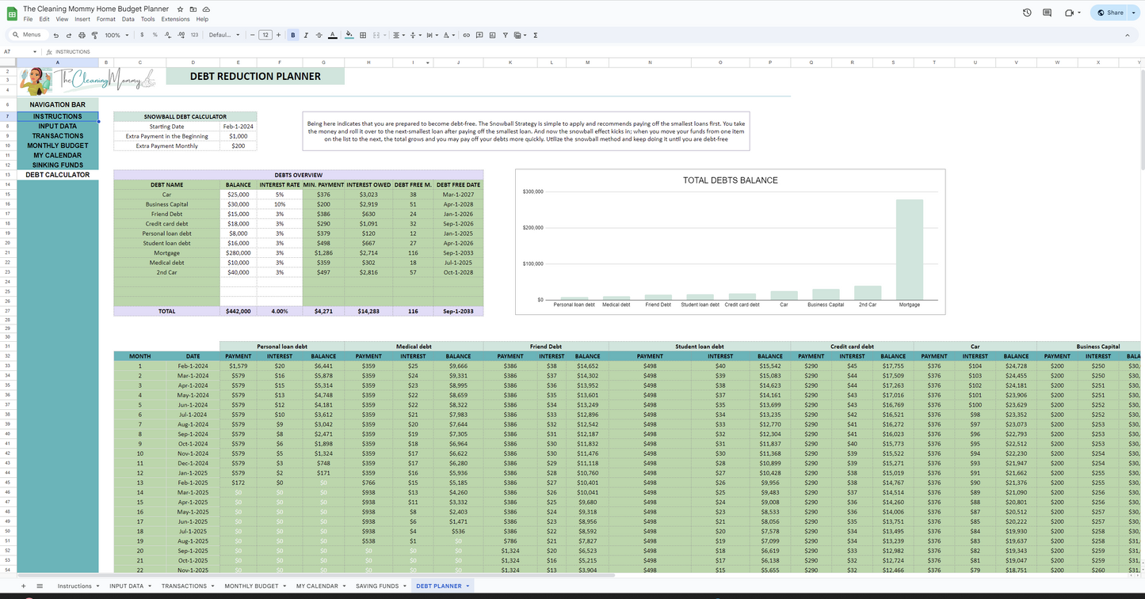1145x599 pixels.
Task: Click the functions sigma icon
Action: point(536,35)
